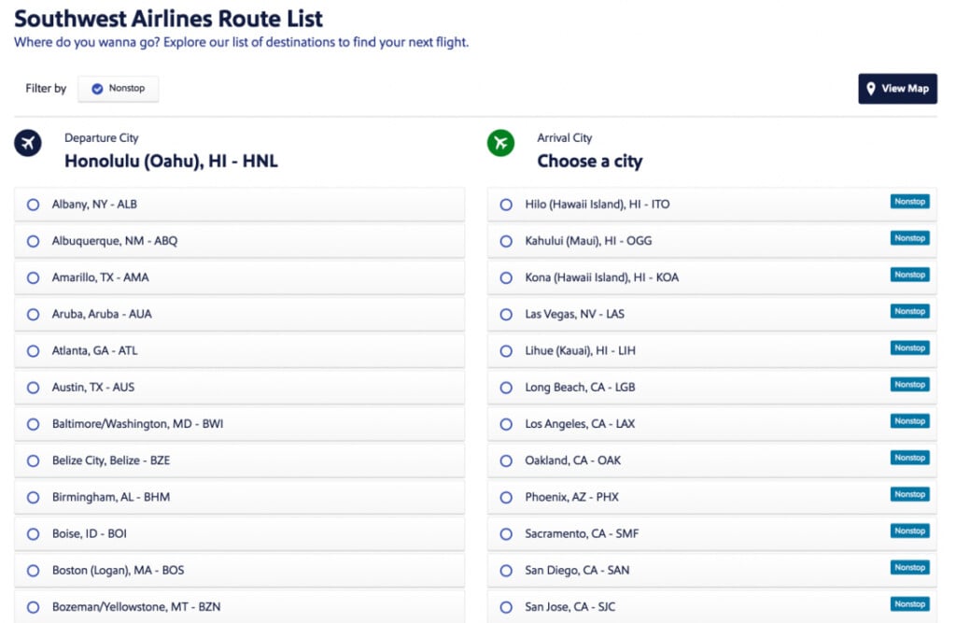Click the Nonstop badge on Lihue row
This screenshot has height=623, width=956.
909,347
